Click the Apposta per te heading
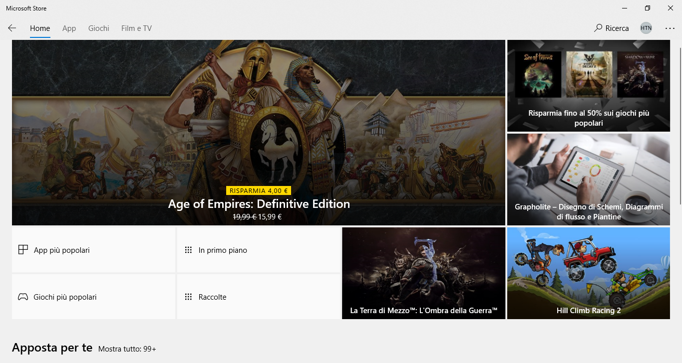 click(x=52, y=348)
